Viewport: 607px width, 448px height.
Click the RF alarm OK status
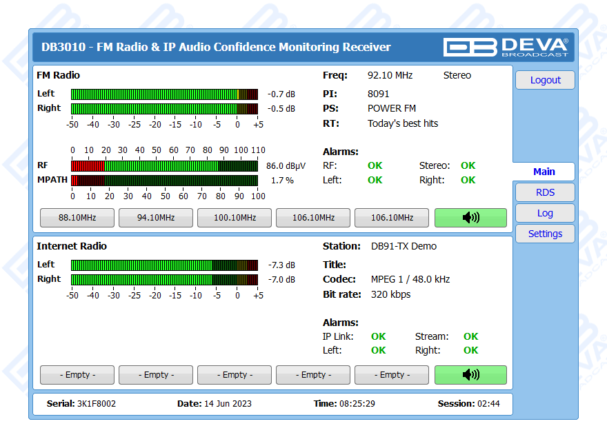[375, 165]
